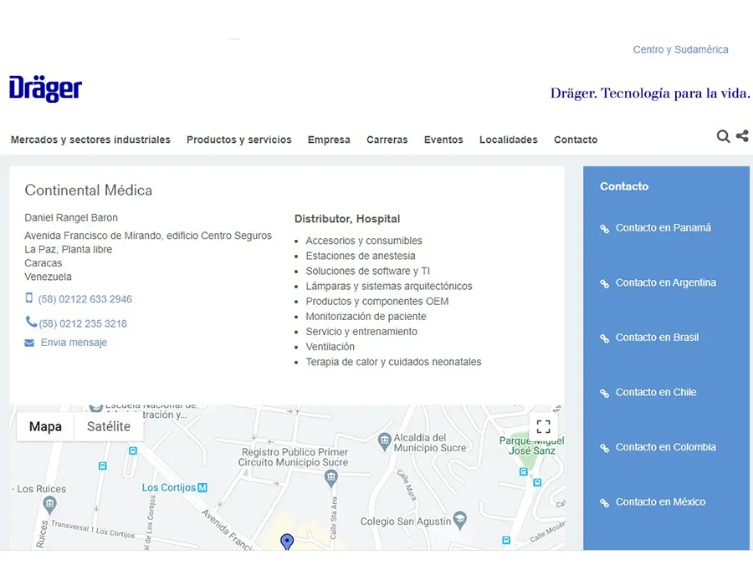Switch map to Mapa view
753x585 pixels.
tap(45, 426)
